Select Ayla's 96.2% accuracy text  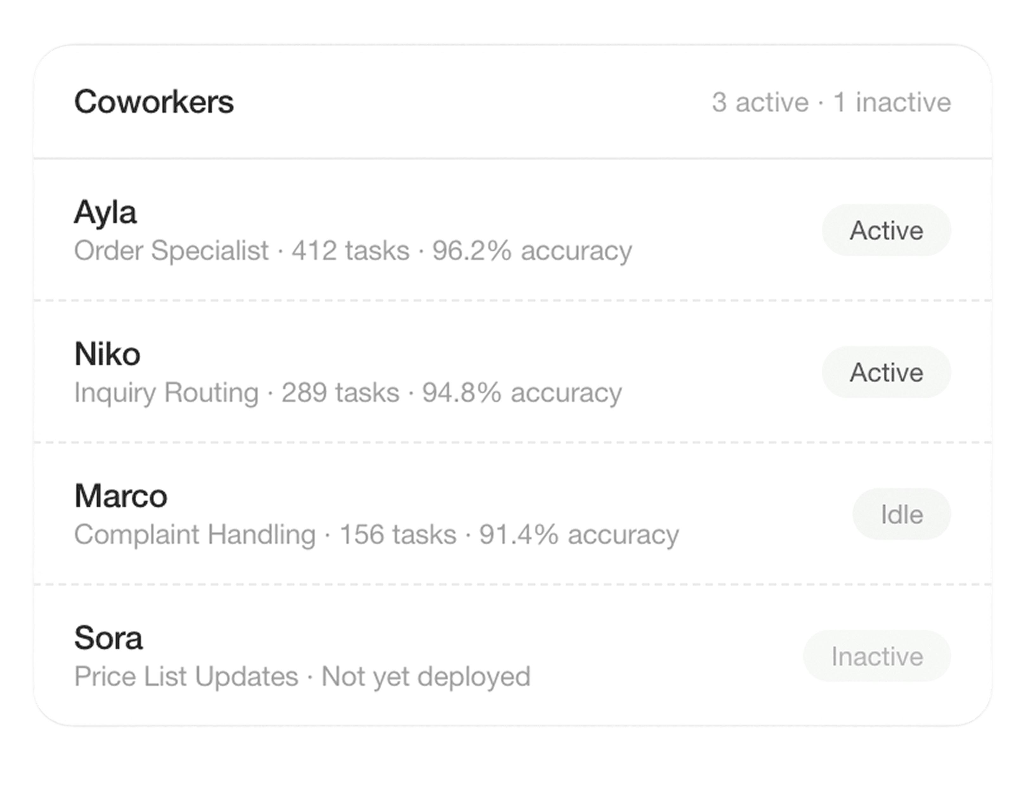click(x=532, y=251)
